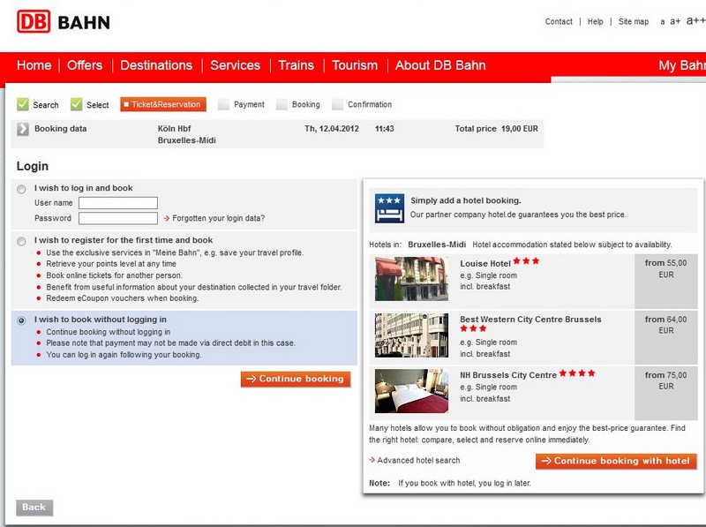Click the 'from 55,00 EUR' price
Viewport: 706px width, 527px height.
pyautogui.click(x=666, y=269)
